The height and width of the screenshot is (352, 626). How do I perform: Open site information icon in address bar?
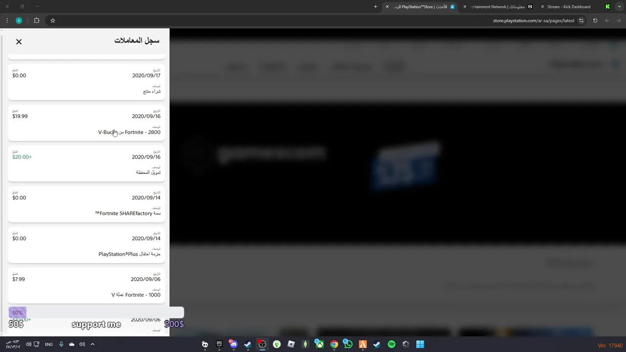[581, 21]
